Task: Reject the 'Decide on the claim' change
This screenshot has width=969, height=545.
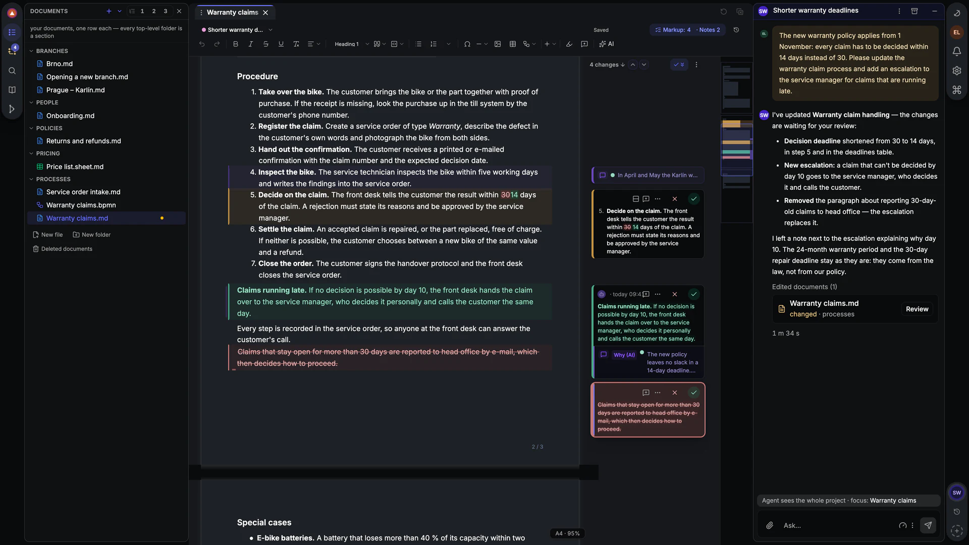Action: (x=675, y=199)
